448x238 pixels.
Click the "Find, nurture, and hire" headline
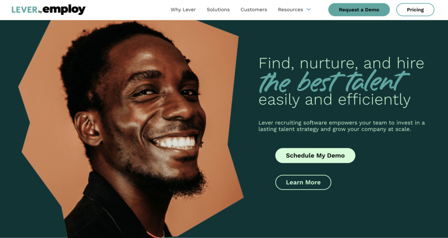(341, 63)
